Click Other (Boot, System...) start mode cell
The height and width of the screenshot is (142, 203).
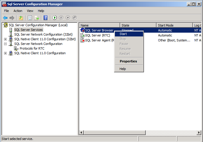coord(174,40)
